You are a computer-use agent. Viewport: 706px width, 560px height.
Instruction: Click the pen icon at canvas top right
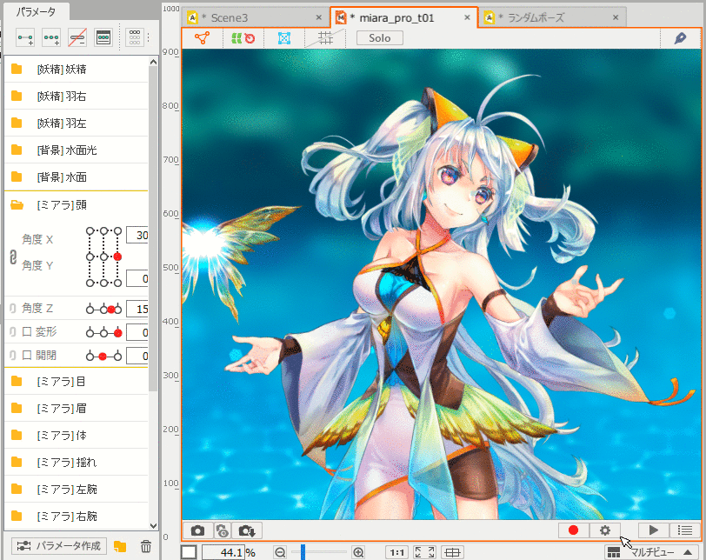680,38
